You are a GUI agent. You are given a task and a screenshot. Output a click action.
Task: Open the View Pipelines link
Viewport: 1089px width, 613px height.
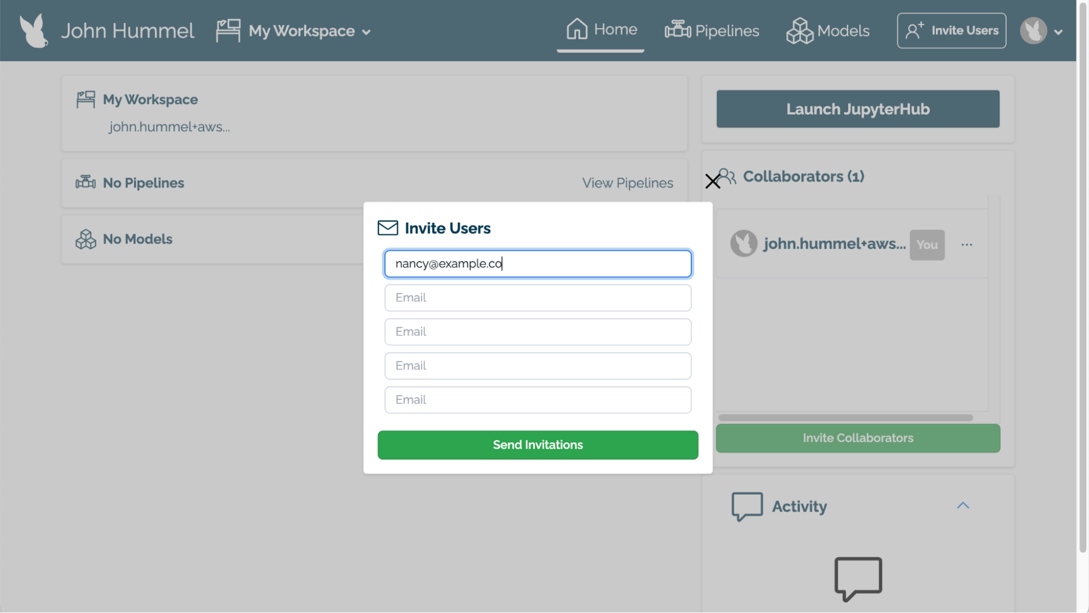click(x=627, y=183)
